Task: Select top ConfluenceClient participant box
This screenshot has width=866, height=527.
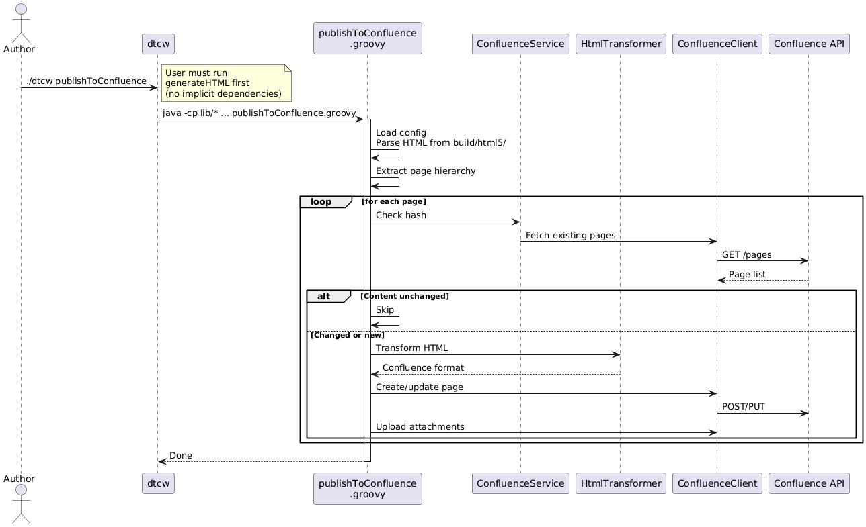Action: coord(717,44)
